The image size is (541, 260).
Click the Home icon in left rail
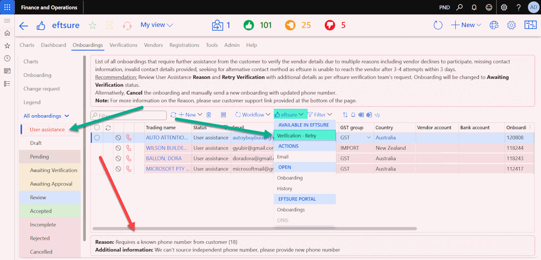click(7, 33)
